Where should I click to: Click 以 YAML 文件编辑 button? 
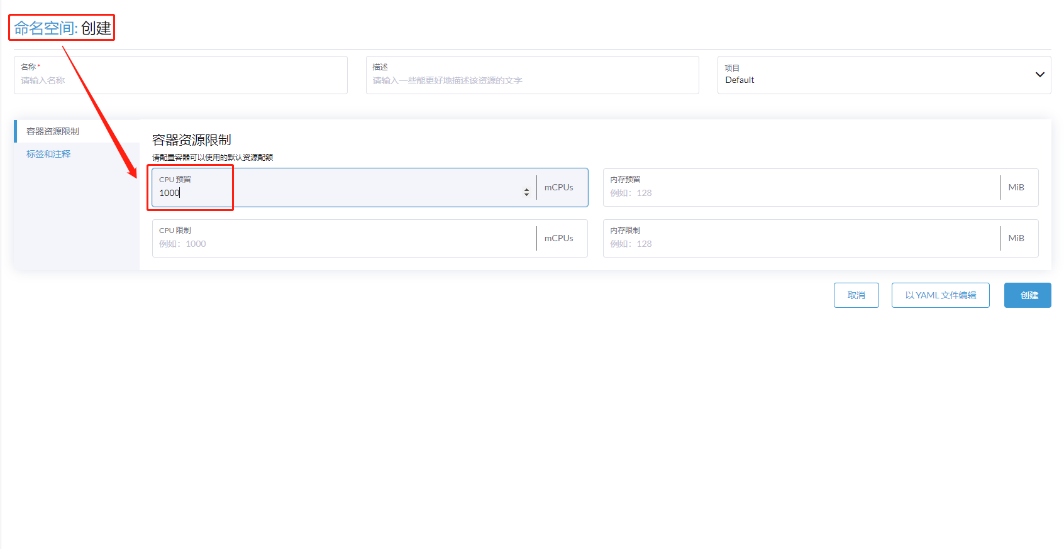point(941,295)
